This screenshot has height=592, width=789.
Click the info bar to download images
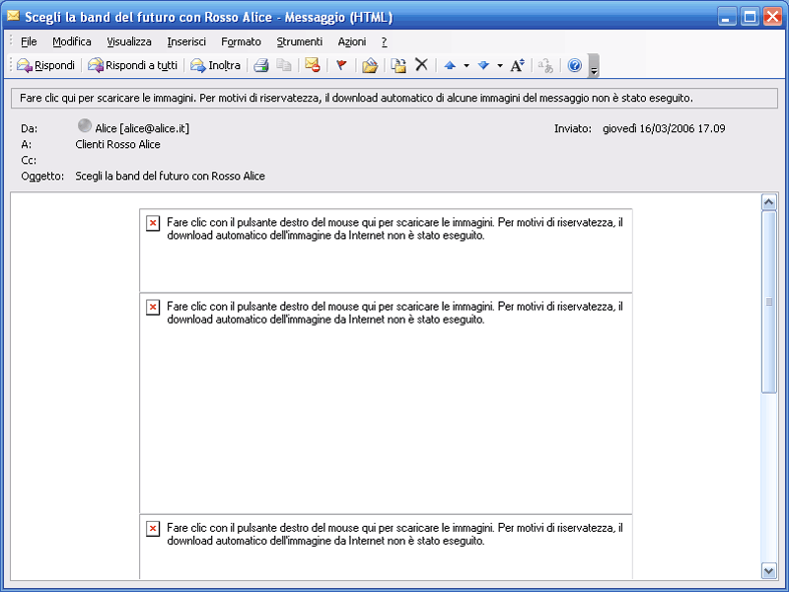(x=394, y=98)
